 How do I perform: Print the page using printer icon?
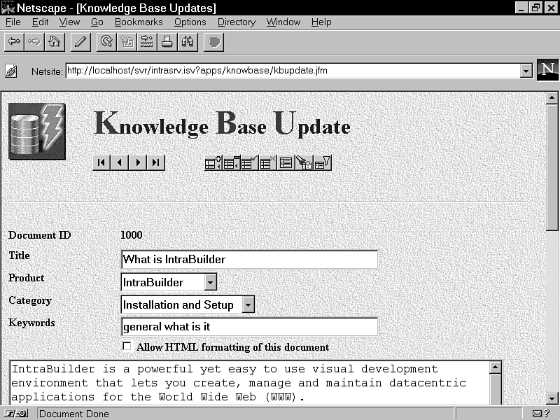click(x=167, y=42)
